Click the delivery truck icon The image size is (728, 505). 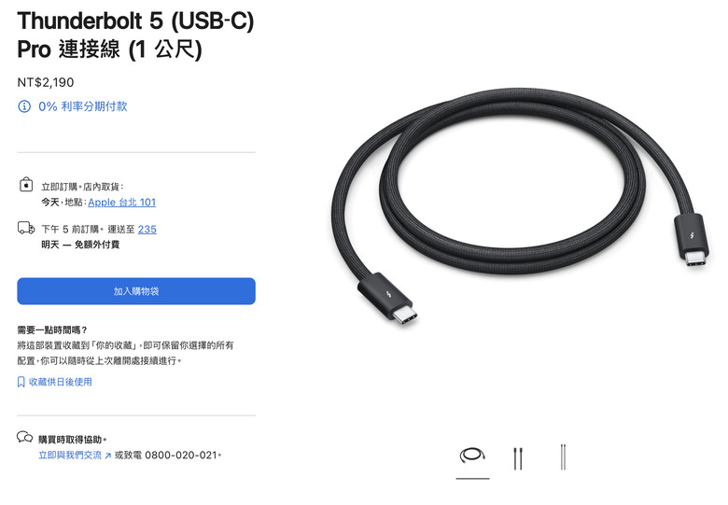(26, 228)
